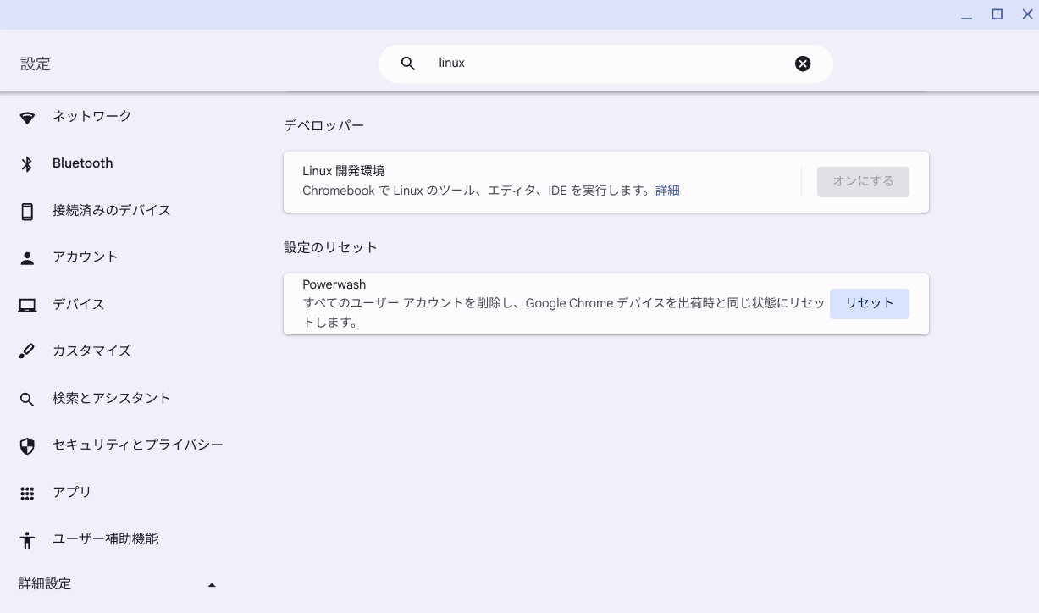Open the 詳細 link about Linux
This screenshot has width=1039, height=613.
[666, 190]
